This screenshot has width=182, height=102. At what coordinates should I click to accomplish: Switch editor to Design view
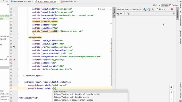[x=173, y=5]
